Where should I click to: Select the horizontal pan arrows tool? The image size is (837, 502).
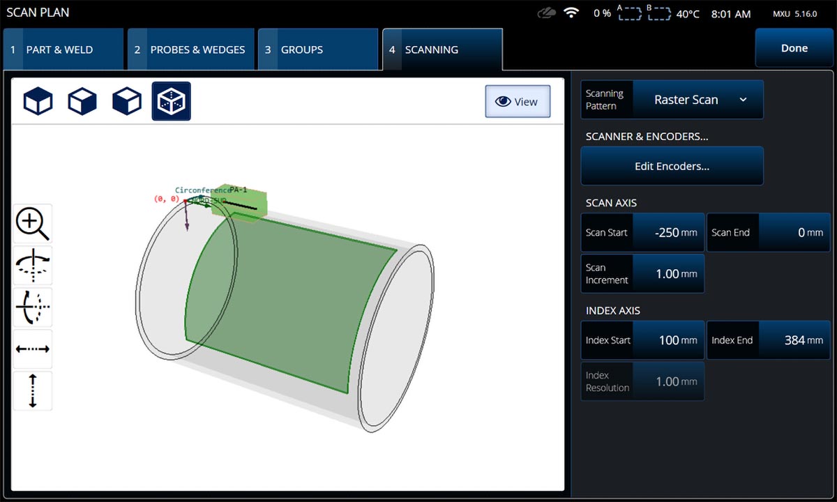(x=32, y=349)
